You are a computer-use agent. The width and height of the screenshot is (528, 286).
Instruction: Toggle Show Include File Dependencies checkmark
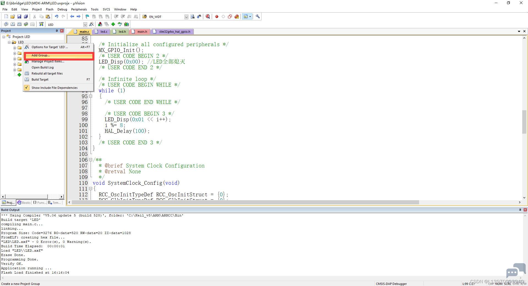[27, 88]
